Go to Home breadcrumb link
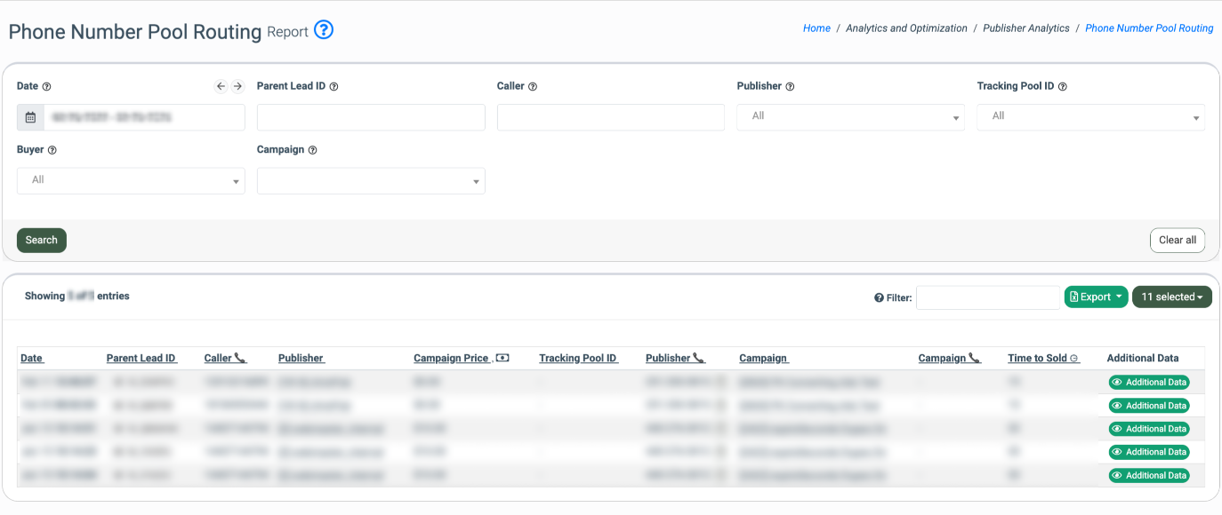Image resolution: width=1222 pixels, height=515 pixels. [816, 28]
